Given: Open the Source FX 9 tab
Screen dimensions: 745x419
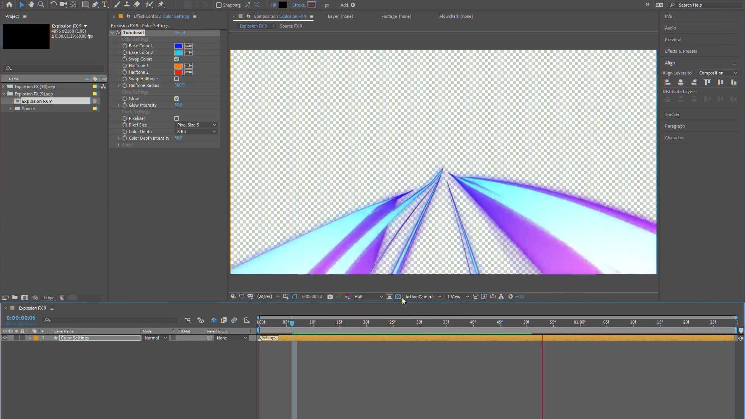Looking at the screenshot, I should coord(291,26).
